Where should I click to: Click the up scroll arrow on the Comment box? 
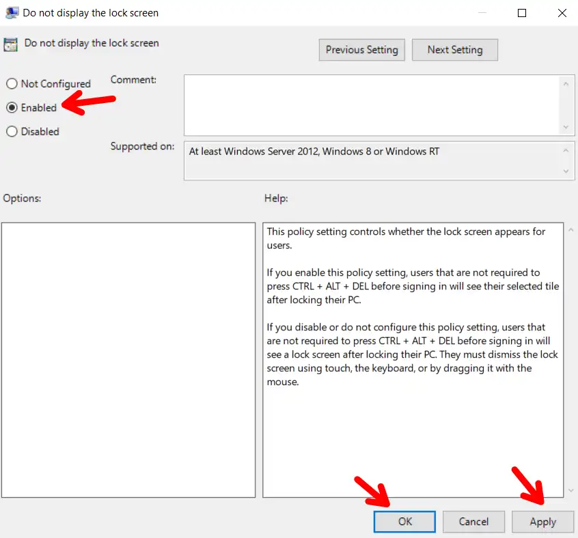tap(566, 83)
